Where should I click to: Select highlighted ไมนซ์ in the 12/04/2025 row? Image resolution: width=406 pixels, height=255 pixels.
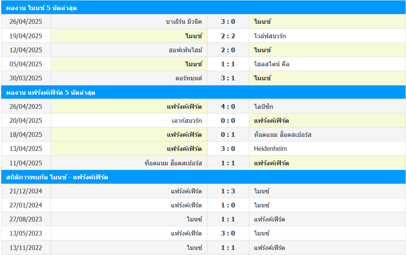pos(263,50)
